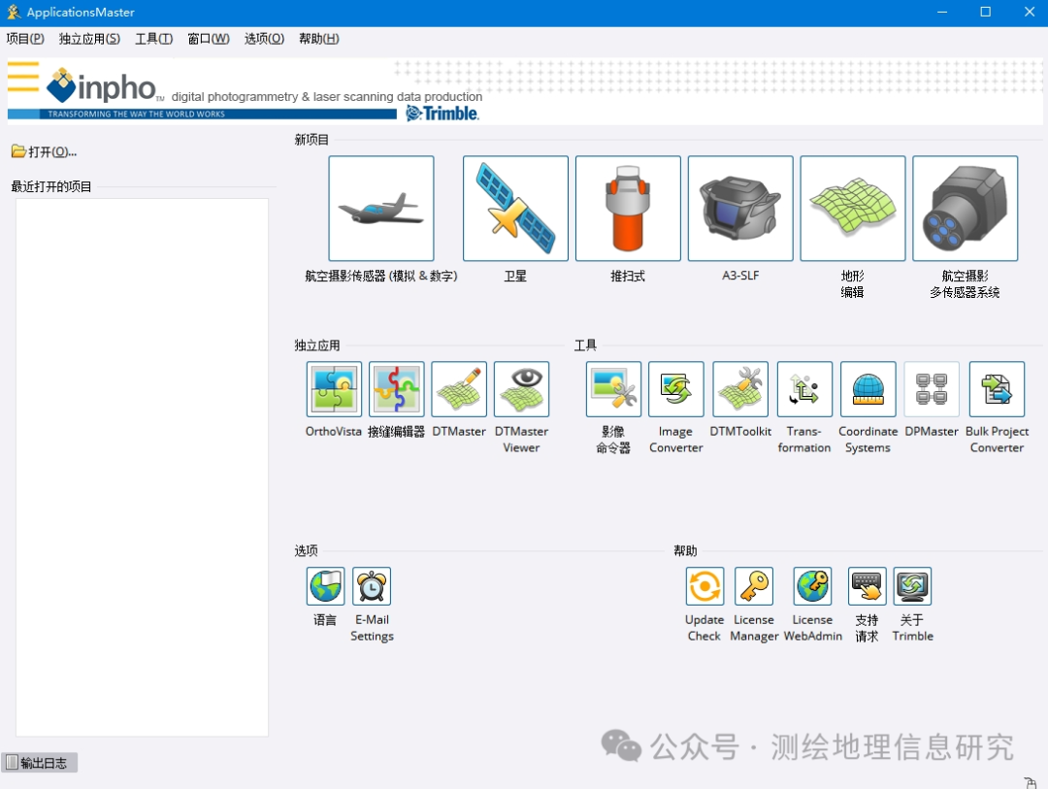The image size is (1048, 789).
Task: Launch DTMaster application
Action: point(459,389)
